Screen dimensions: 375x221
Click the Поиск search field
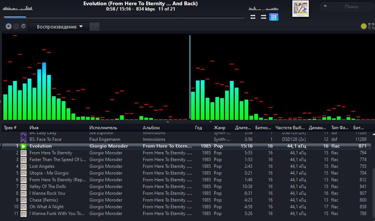point(351,6)
